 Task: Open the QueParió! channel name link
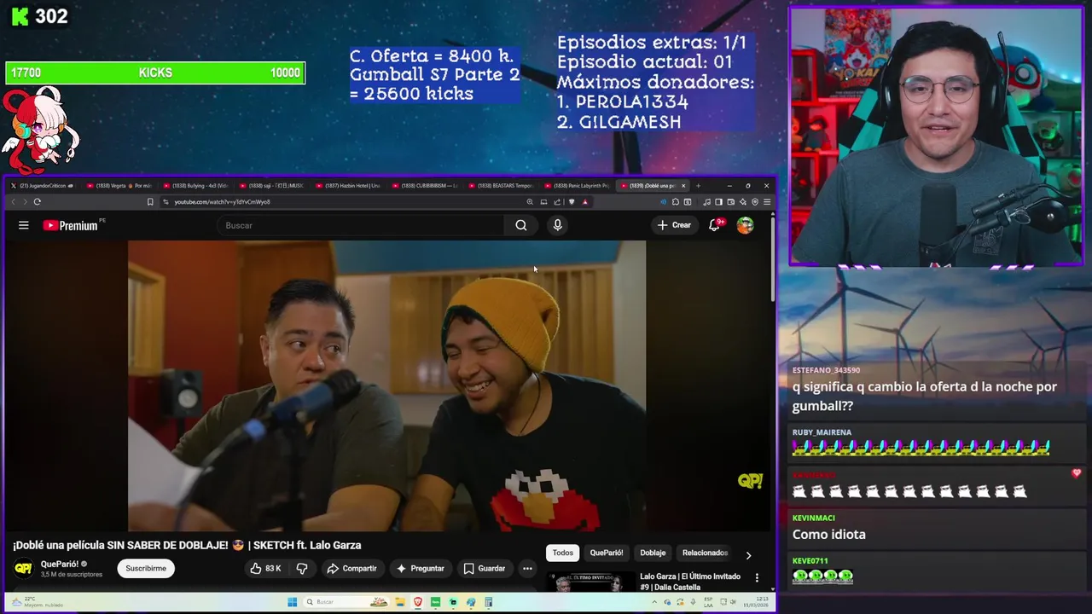click(59, 564)
